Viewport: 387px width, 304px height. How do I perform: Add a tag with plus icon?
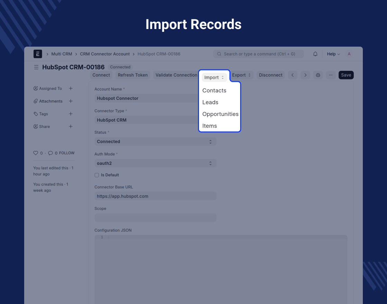[x=70, y=114]
